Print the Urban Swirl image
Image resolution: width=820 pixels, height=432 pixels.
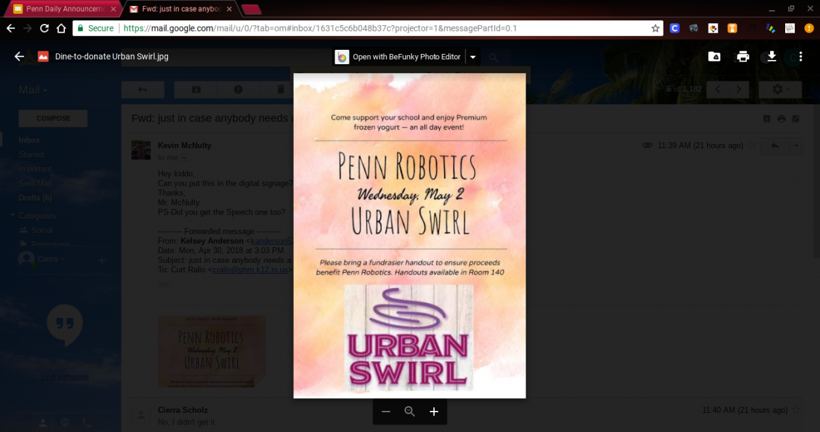tap(743, 57)
